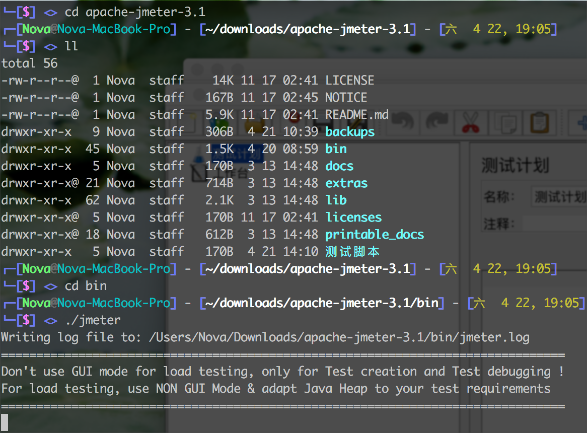Click the lib directory name
The width and height of the screenshot is (587, 433).
pos(336,200)
